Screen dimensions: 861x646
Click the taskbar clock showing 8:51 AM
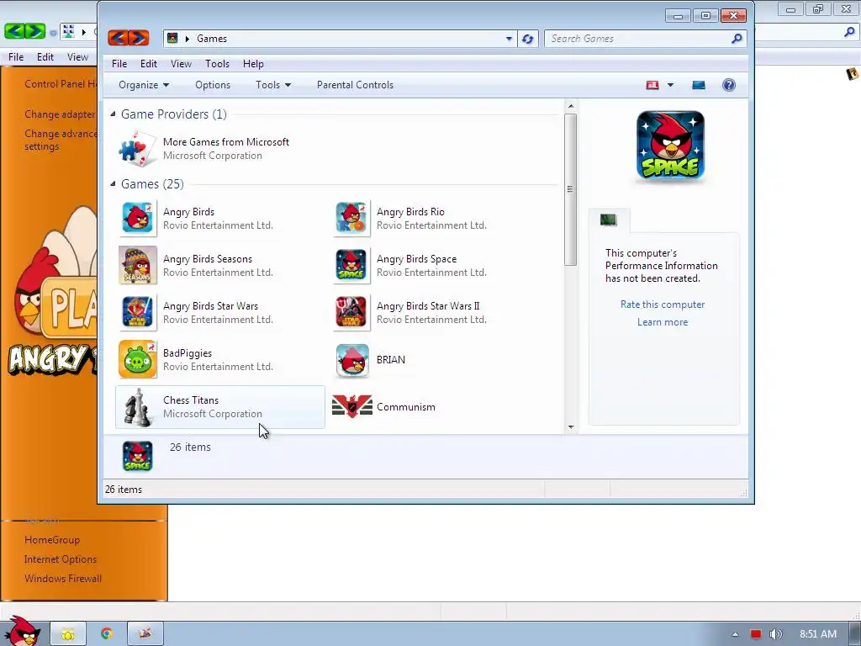tap(817, 634)
